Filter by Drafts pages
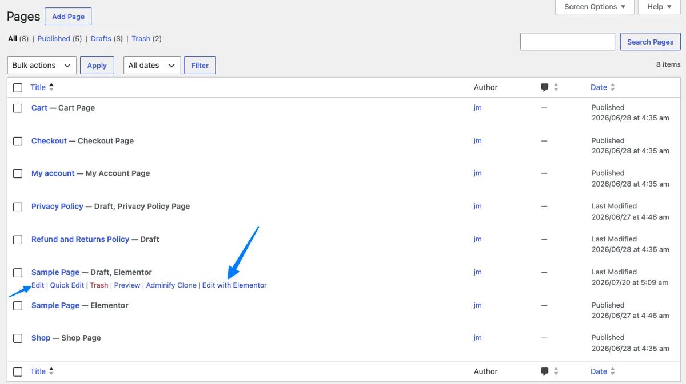Viewport: 686px width, 384px height. click(101, 39)
